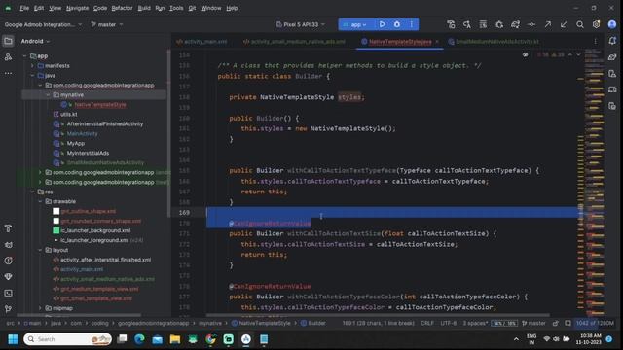Open the Problems tool window icon
The width and height of the screenshot is (623, 350).
8,261
